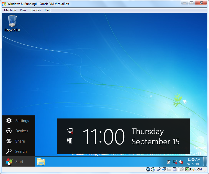Click the battery icon in the clock overlay
This screenshot has height=174, width=209.
tap(70, 141)
